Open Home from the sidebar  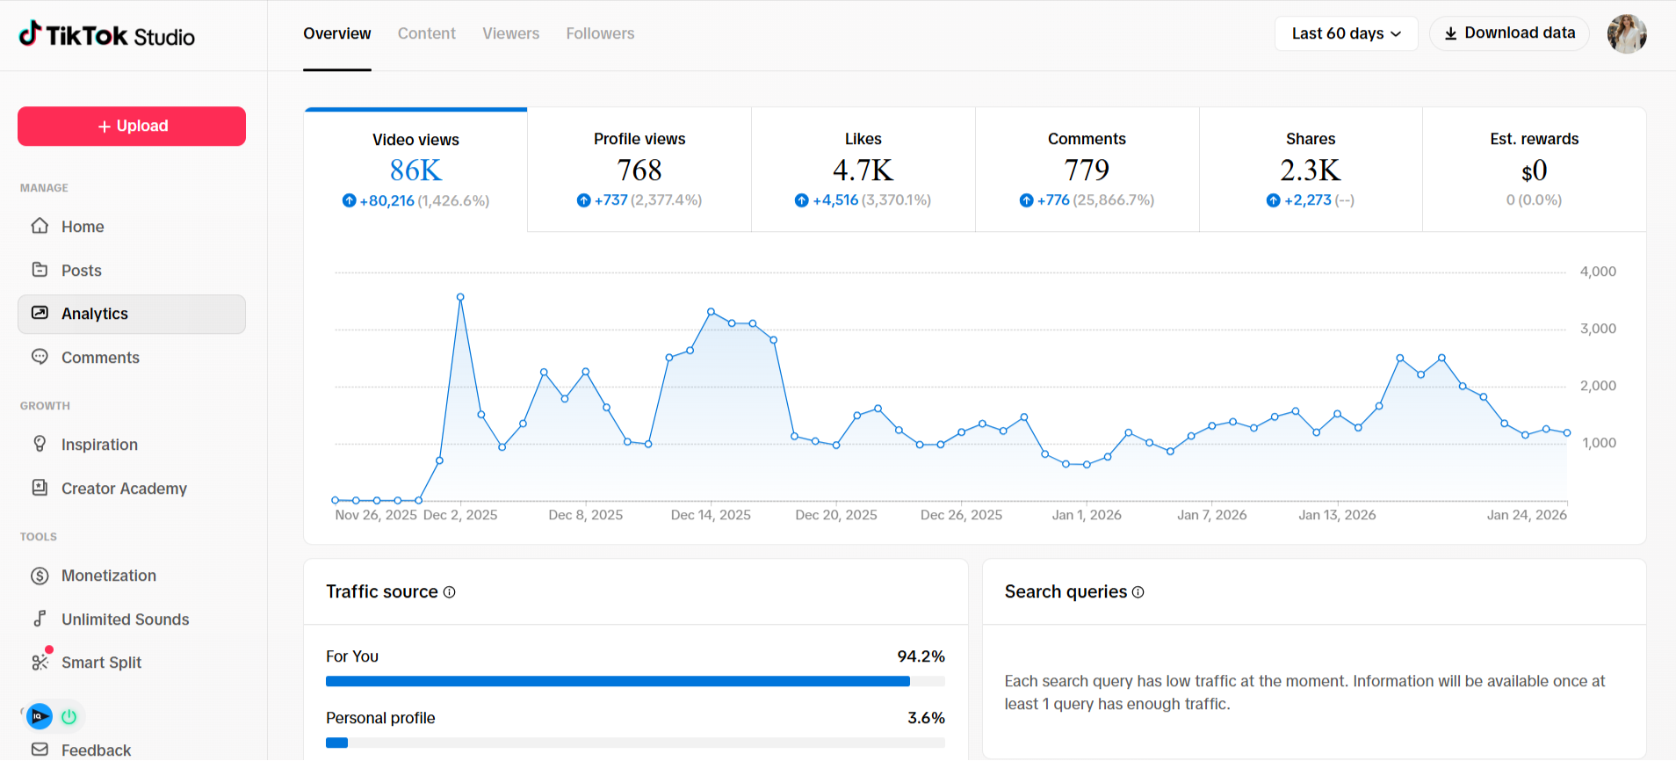coord(83,227)
